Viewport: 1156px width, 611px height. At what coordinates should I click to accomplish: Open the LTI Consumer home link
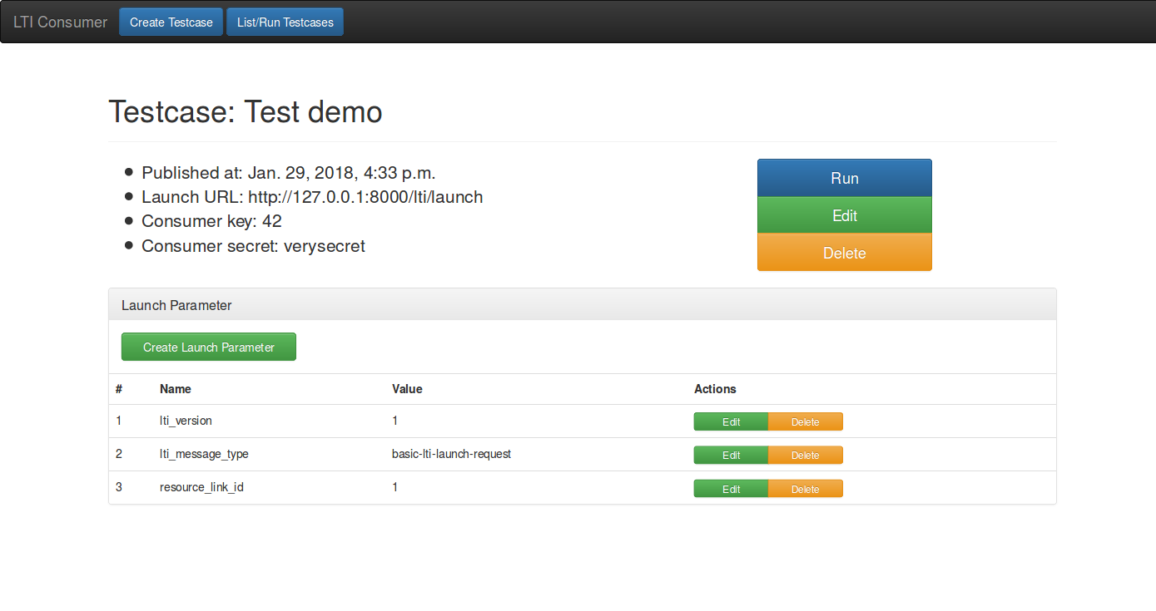(60, 22)
